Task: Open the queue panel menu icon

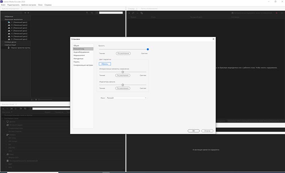Action: 137,9
